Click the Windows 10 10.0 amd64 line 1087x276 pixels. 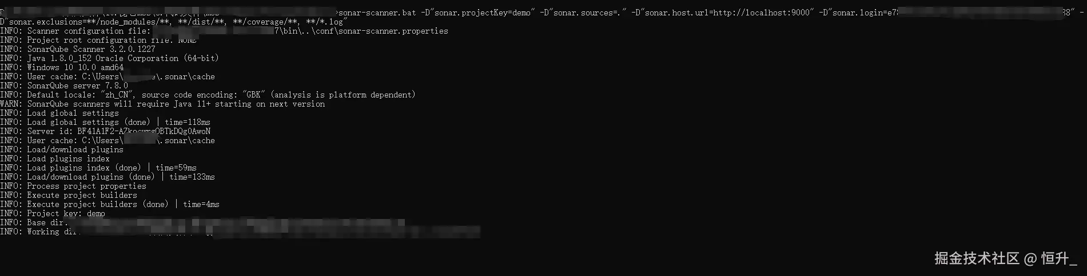(x=62, y=67)
